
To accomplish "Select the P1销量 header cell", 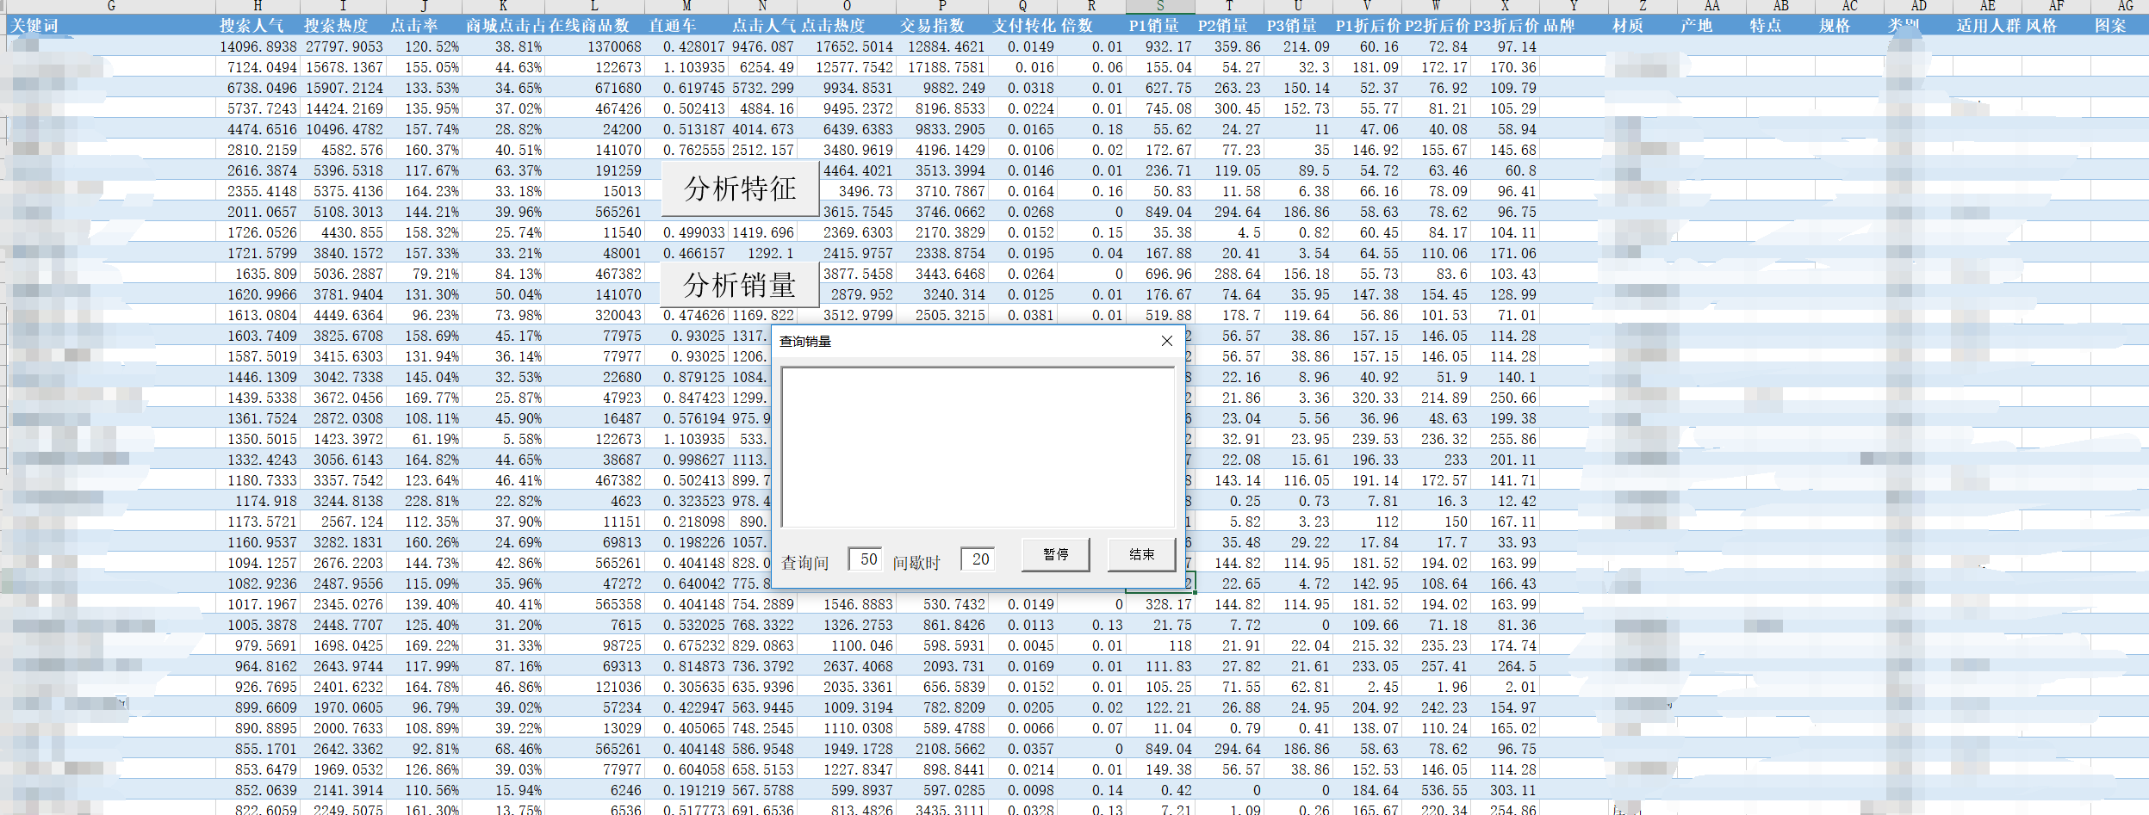I will point(1160,26).
